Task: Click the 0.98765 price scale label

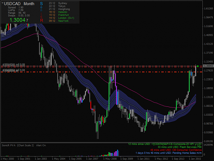Action: coord(209,124)
